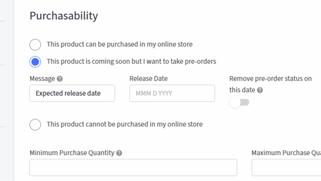Click the Release Date field label
Image resolution: width=321 pixels, height=181 pixels.
point(148,78)
